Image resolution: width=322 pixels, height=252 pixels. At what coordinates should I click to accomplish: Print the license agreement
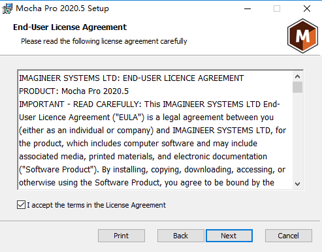tap(121, 236)
